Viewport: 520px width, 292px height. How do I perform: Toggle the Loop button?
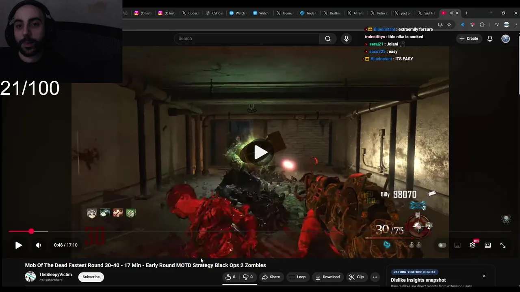pyautogui.click(x=297, y=277)
